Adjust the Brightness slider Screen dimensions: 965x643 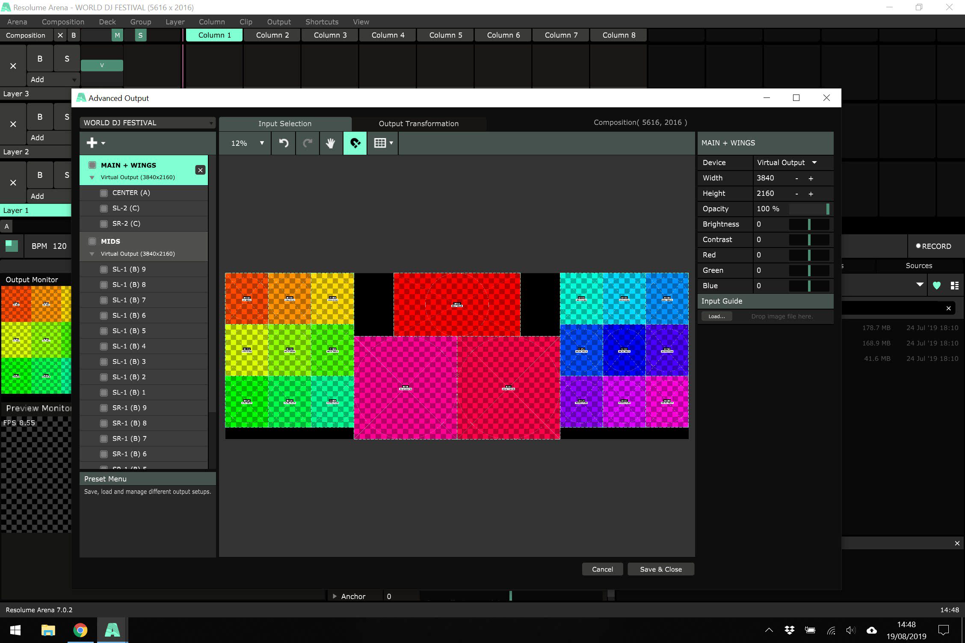pyautogui.click(x=808, y=224)
